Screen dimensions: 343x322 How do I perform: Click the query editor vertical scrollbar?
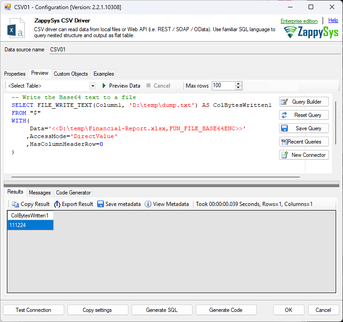tap(336, 122)
